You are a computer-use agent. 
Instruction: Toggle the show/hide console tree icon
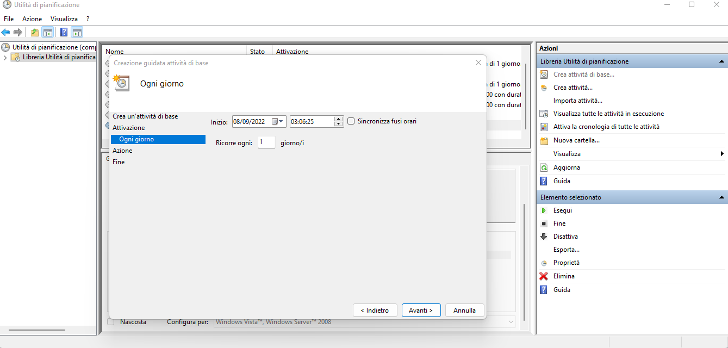pos(48,32)
